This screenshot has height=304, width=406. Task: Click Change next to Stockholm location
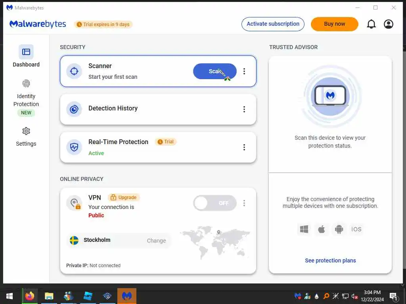coord(156,241)
